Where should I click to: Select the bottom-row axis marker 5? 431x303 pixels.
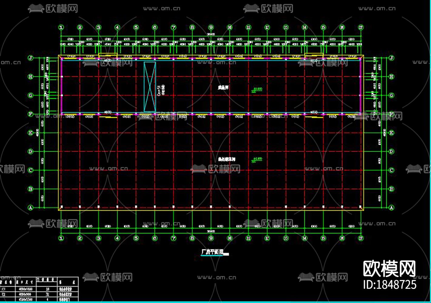point(136,238)
